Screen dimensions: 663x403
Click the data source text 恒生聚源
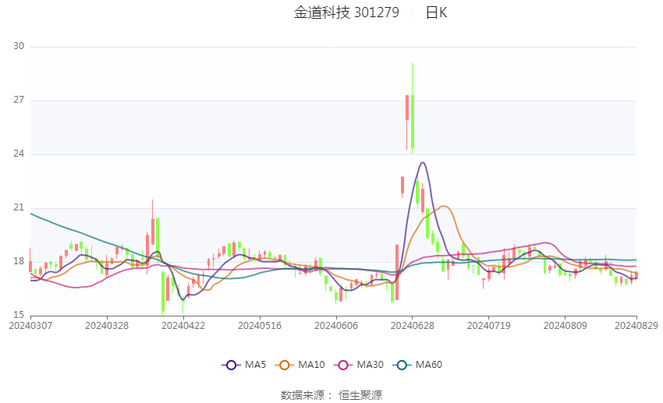point(360,395)
